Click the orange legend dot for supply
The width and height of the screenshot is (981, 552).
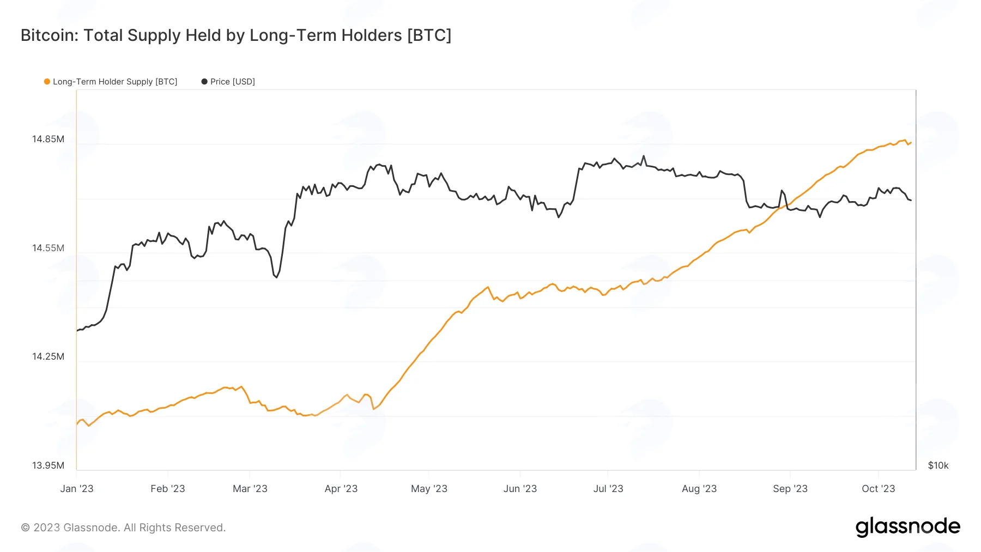47,82
